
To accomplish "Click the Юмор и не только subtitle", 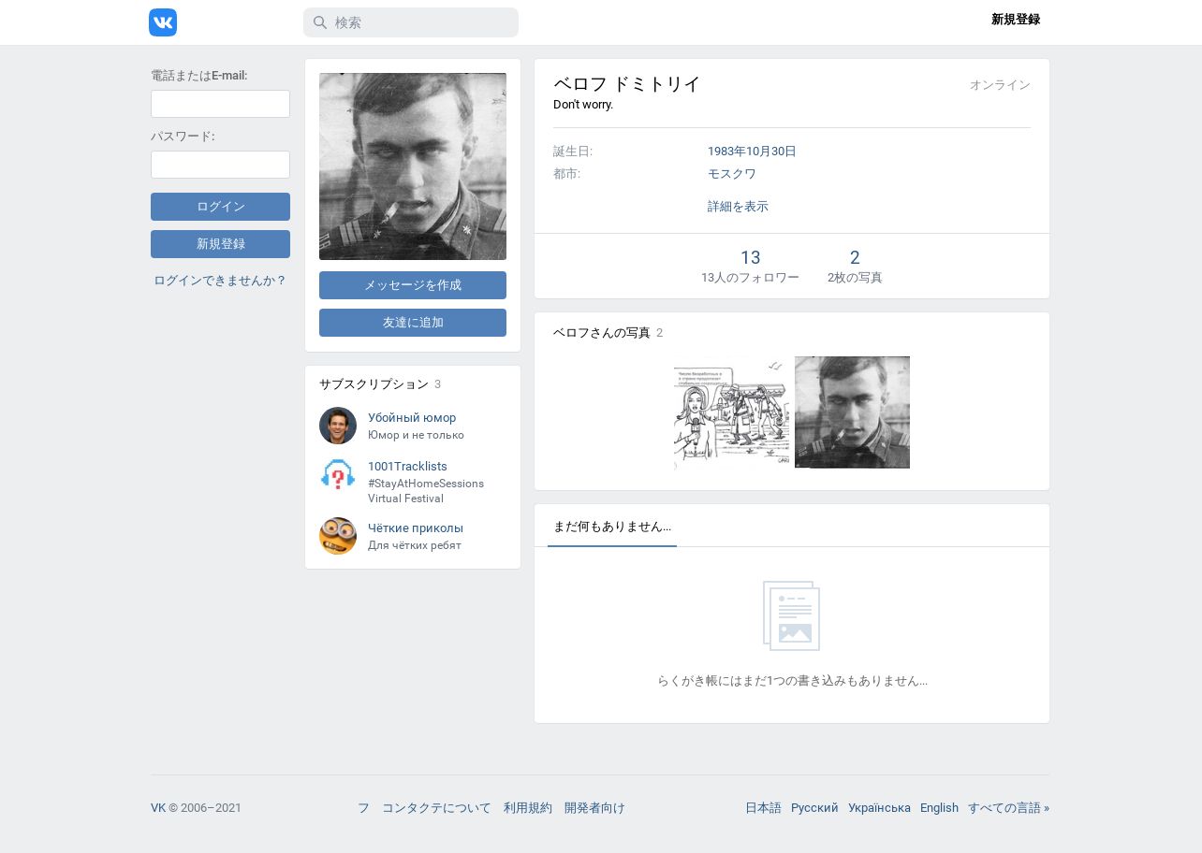I will [416, 435].
